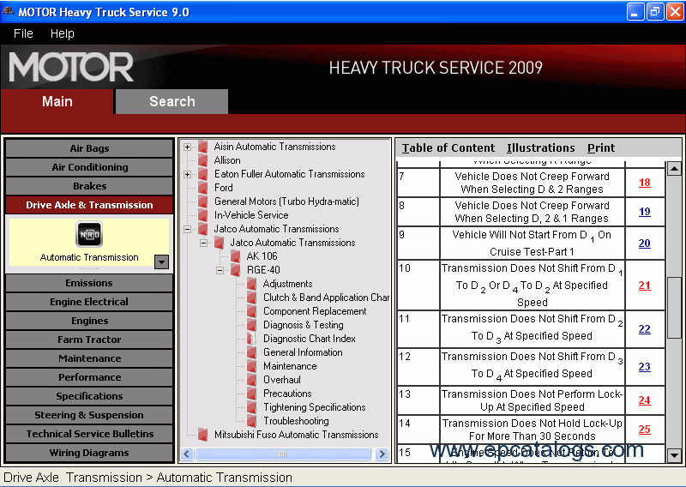The height and width of the screenshot is (487, 686).
Task: Open chart link 19
Action: (645, 212)
